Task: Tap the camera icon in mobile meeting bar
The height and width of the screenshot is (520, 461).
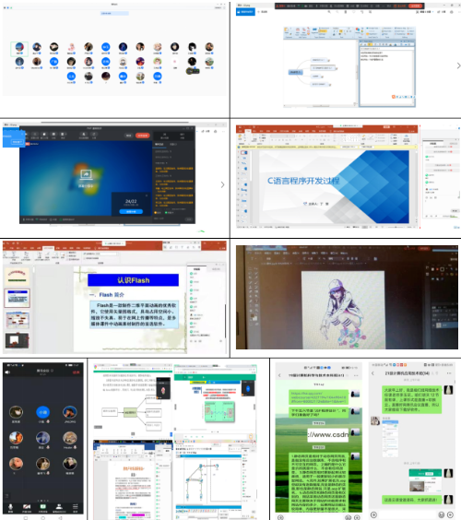Action: (27, 506)
